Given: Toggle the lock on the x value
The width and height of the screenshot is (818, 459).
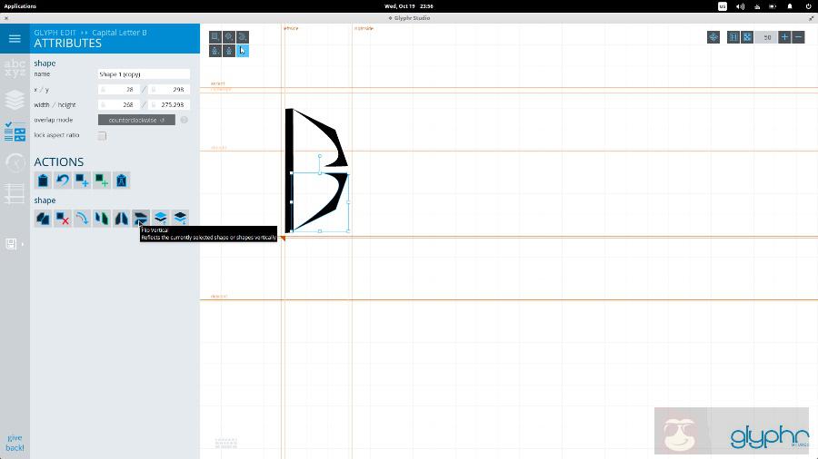Looking at the screenshot, I should coord(104,90).
